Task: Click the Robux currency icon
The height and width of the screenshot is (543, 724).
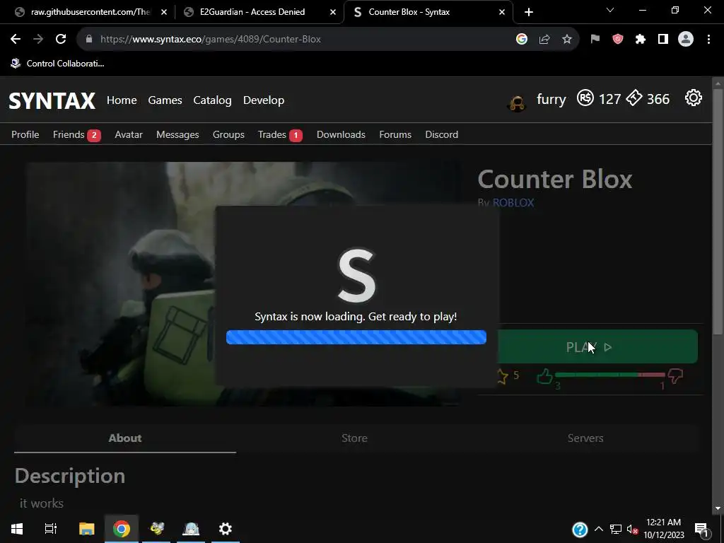Action: 585,98
